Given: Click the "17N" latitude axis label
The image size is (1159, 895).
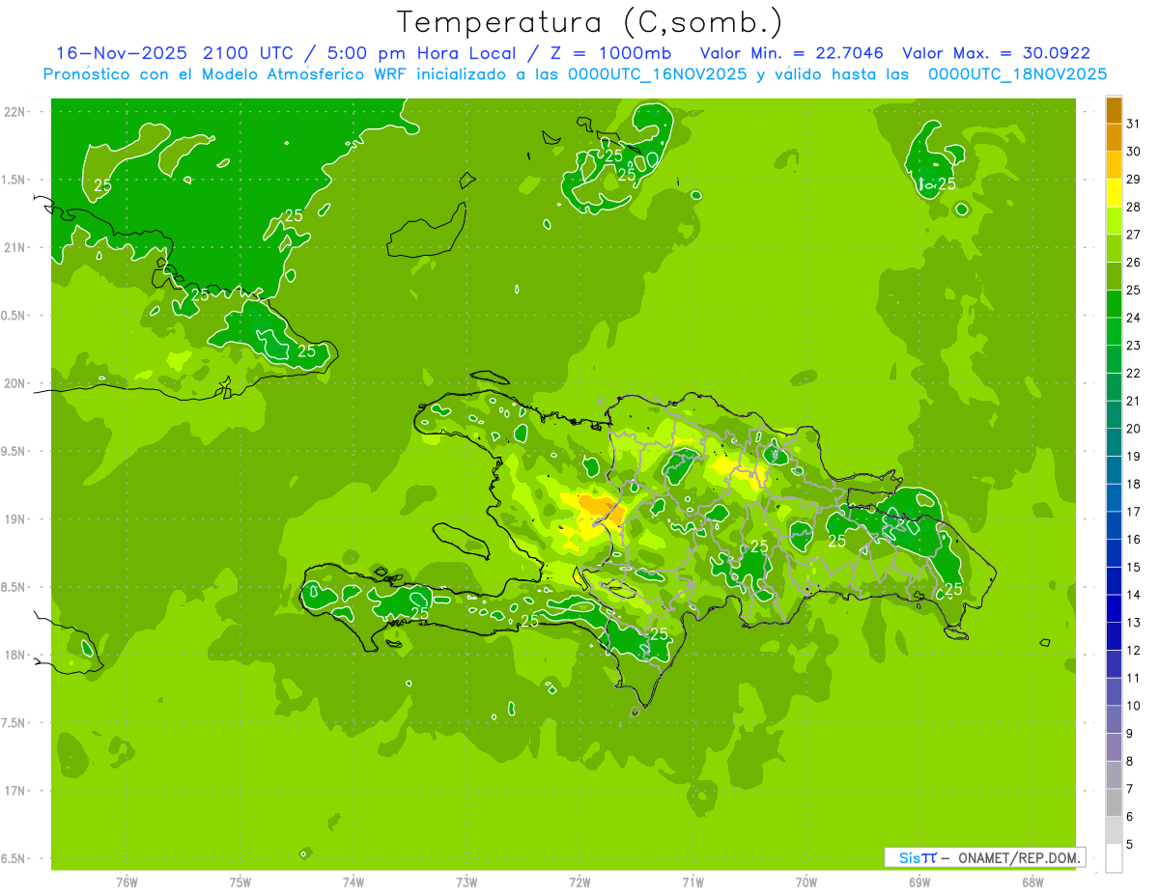Looking at the screenshot, I should click(14, 792).
